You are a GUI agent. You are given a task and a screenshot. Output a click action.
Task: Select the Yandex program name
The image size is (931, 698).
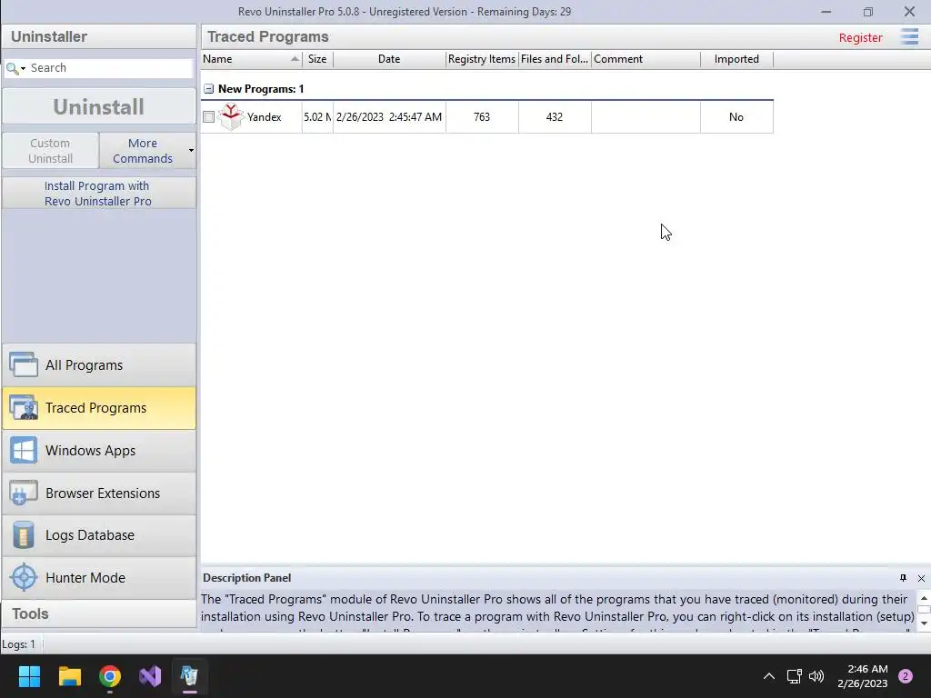coord(265,117)
